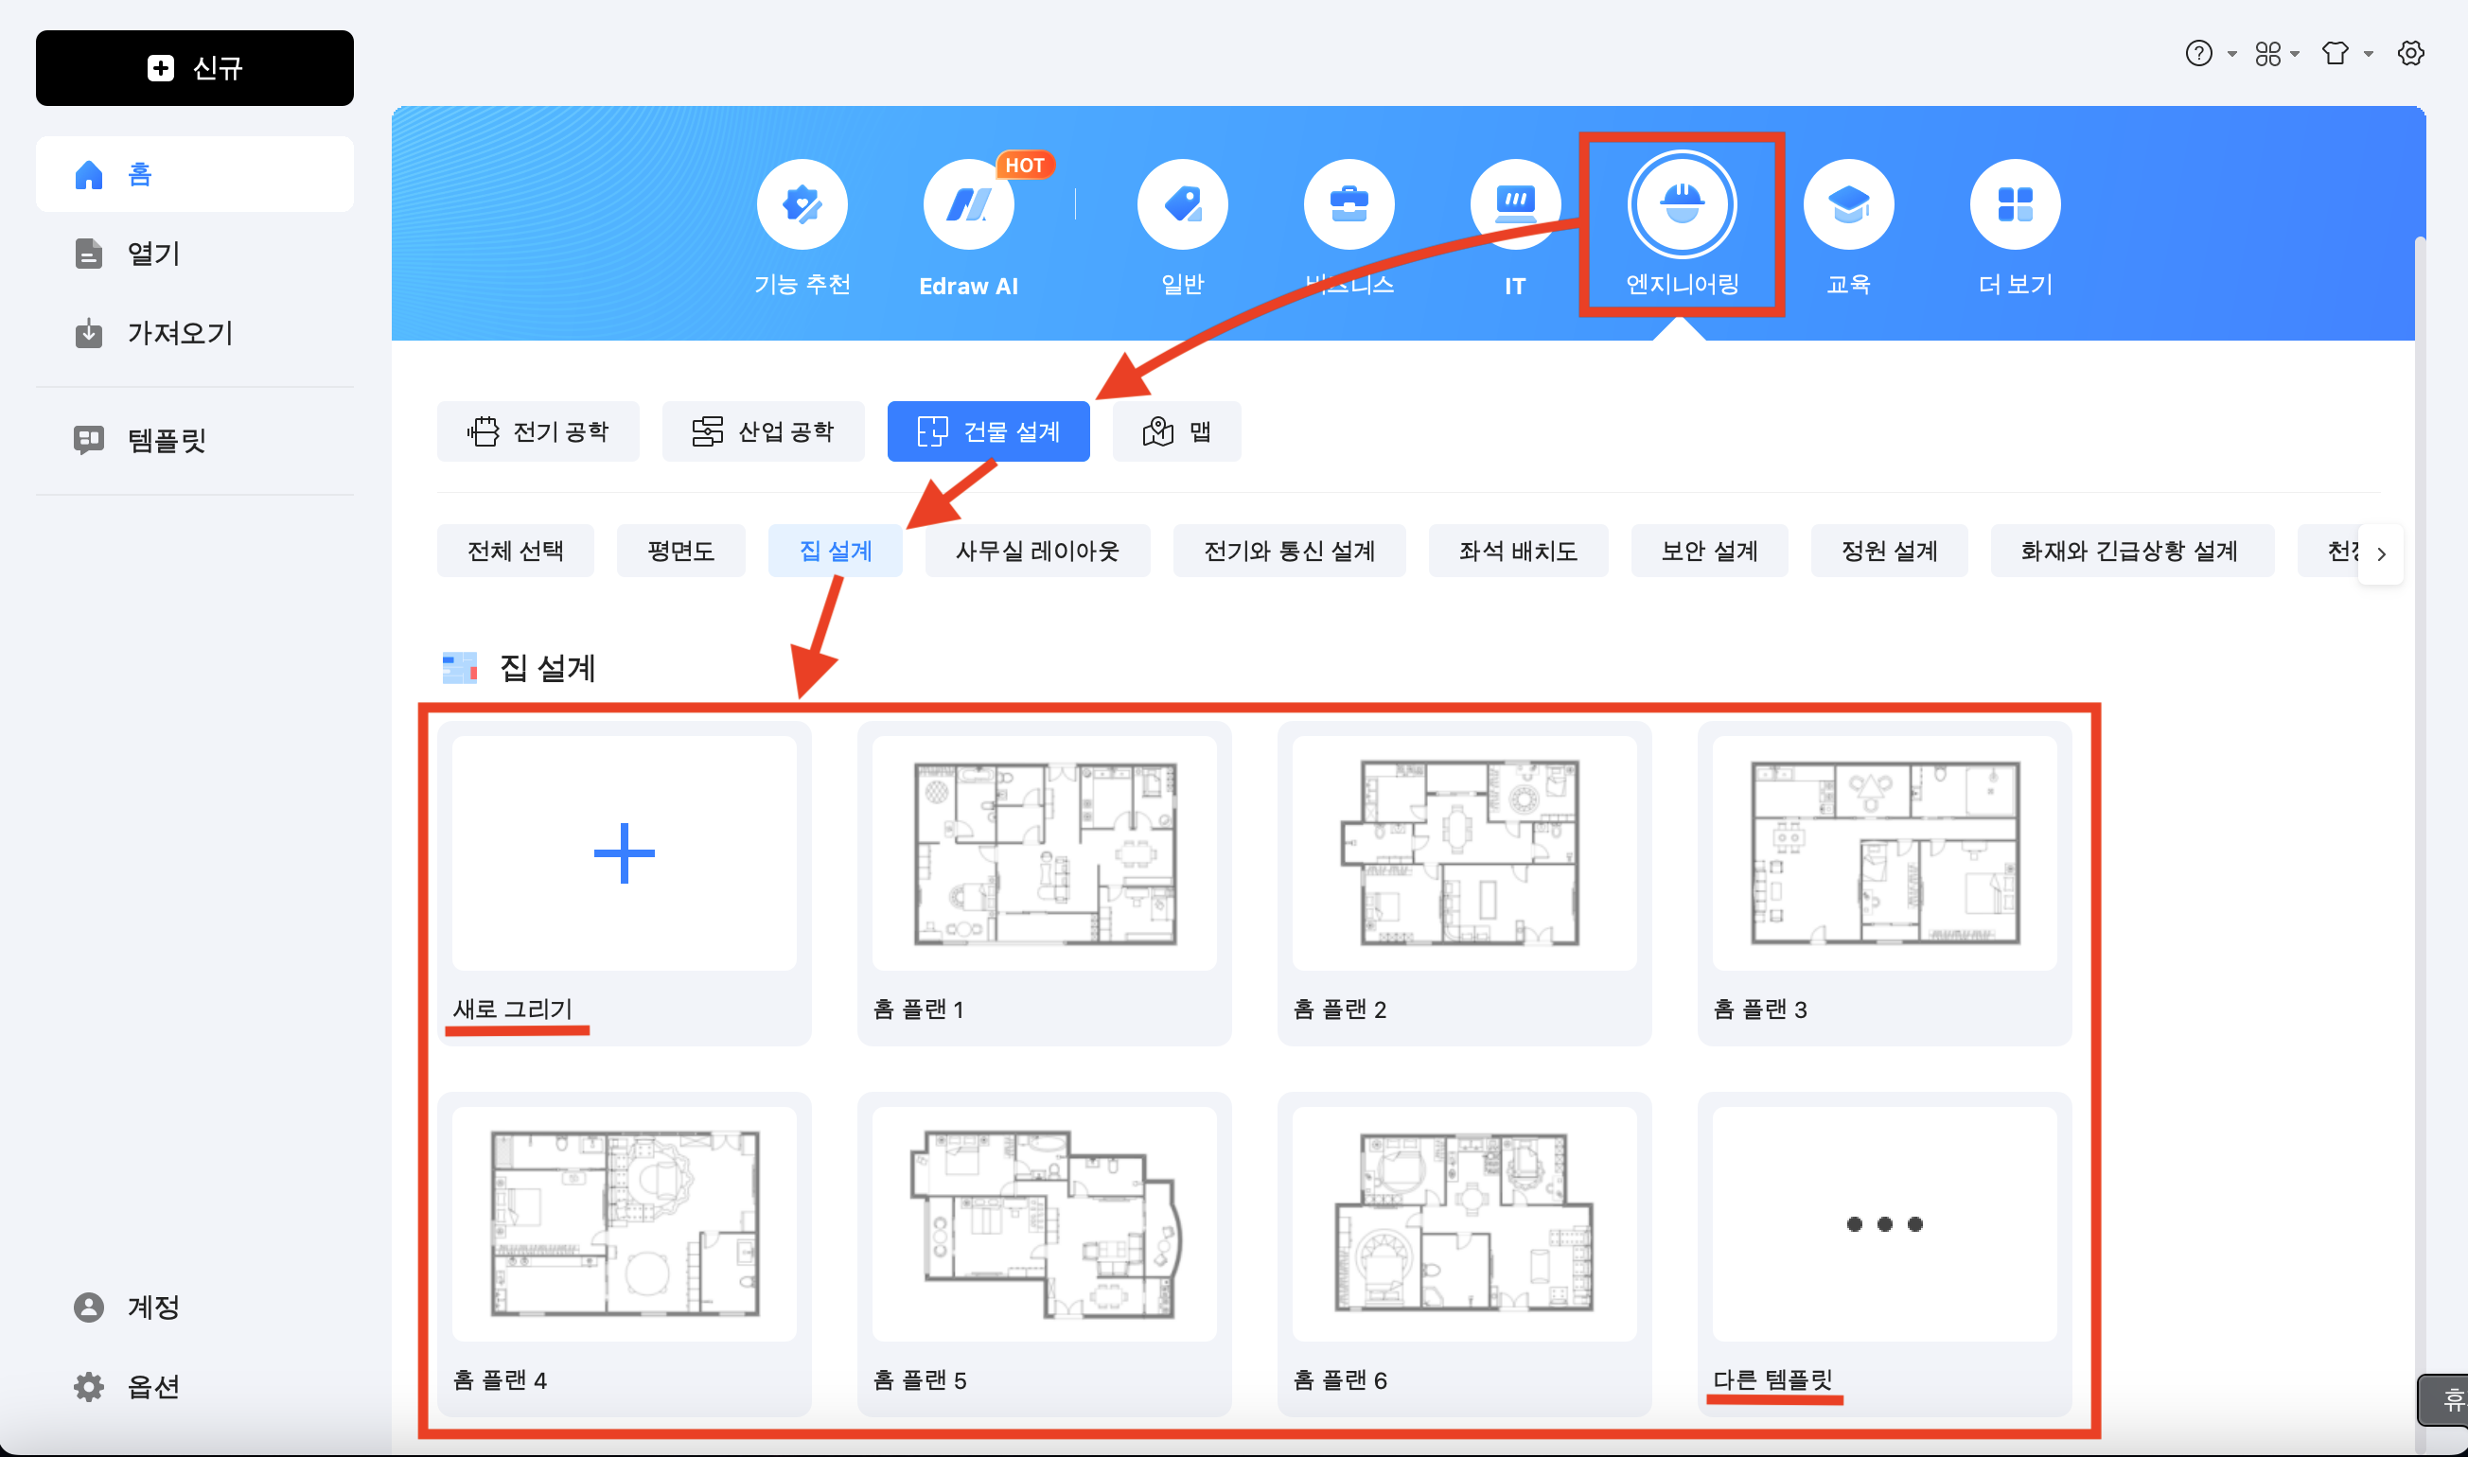Open the 홈 플랜 1 template
The image size is (2468, 1457).
coord(1044,884)
